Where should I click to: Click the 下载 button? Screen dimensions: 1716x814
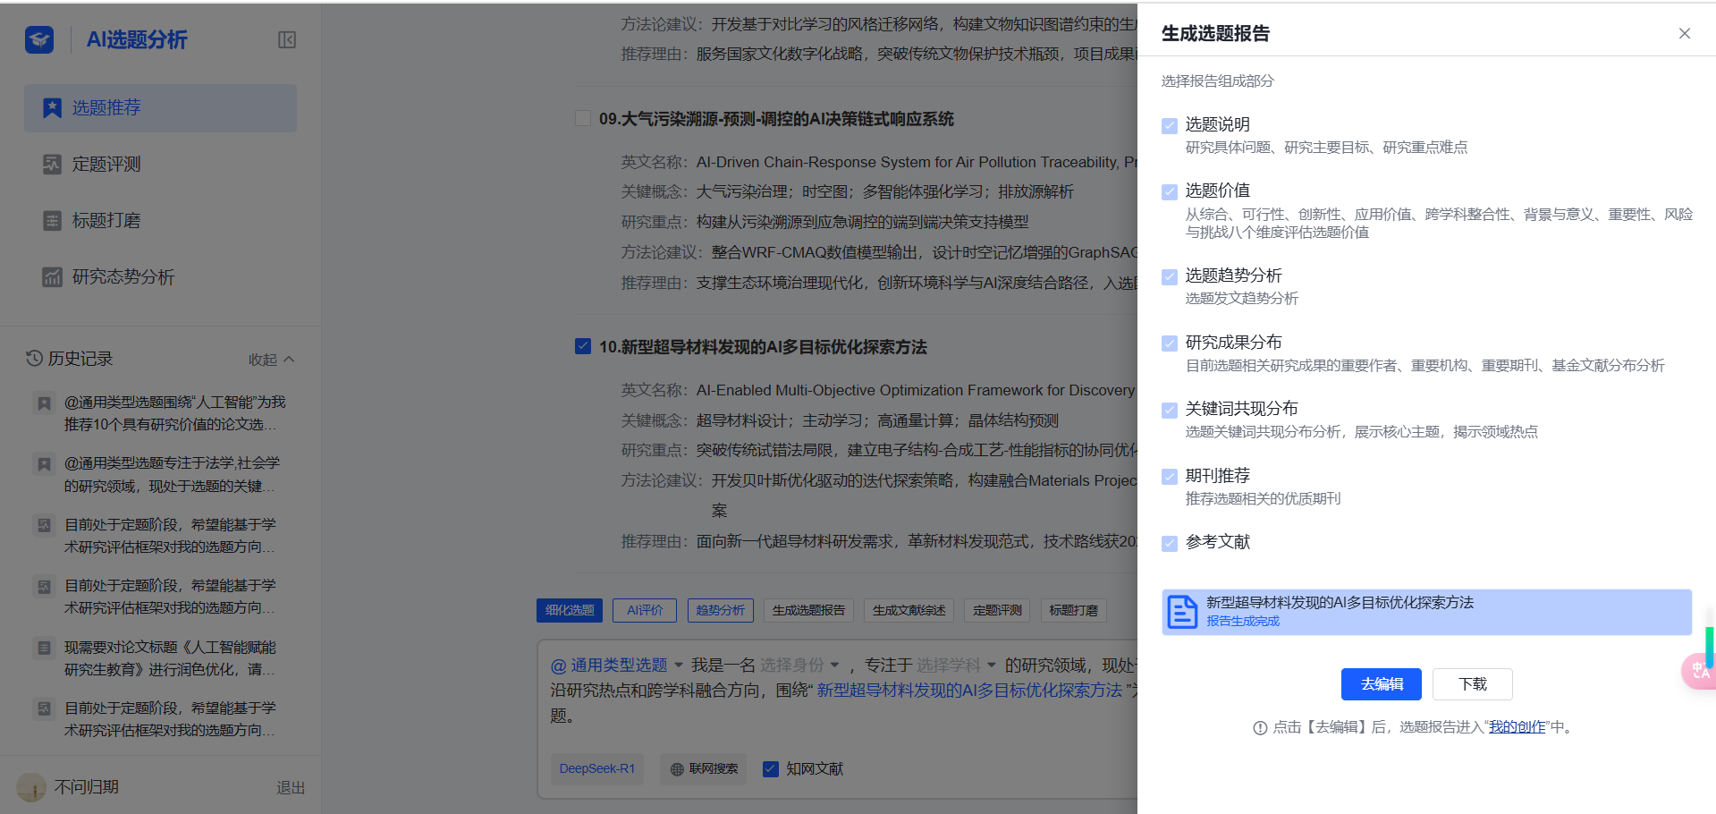click(1472, 684)
